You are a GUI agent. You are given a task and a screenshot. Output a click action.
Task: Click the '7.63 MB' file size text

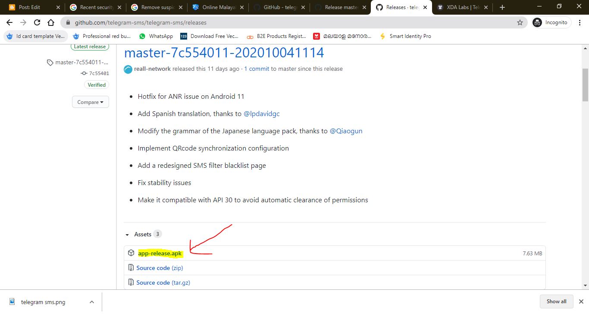click(532, 254)
